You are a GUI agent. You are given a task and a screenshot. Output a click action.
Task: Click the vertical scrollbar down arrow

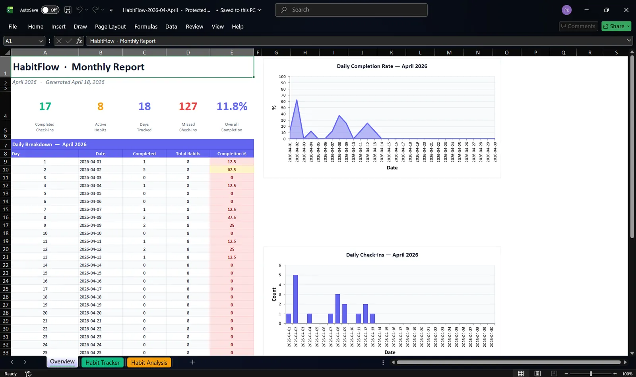[x=632, y=353]
